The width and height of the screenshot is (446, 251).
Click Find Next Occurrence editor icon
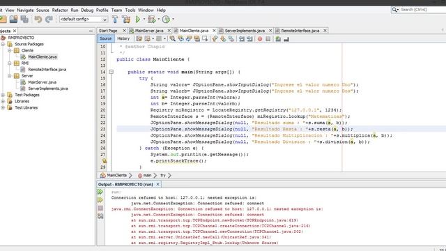click(x=189, y=39)
